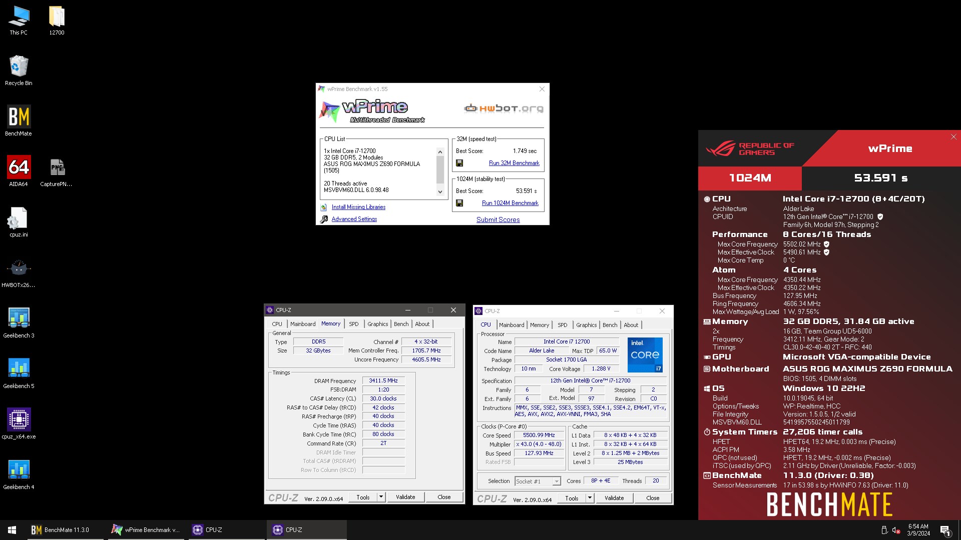
Task: Open the Windows Start menu
Action: (x=12, y=530)
